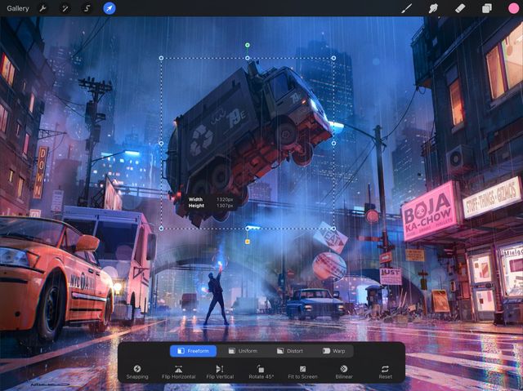This screenshot has width=523, height=391.
Task: Open the Layers panel
Action: click(487, 8)
